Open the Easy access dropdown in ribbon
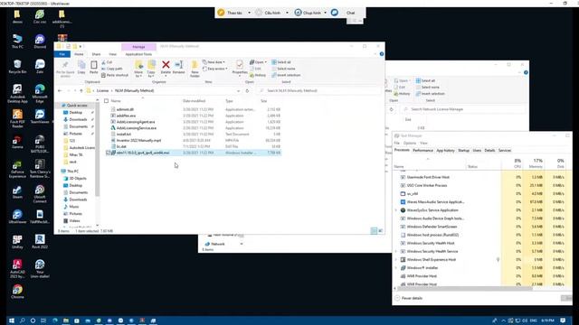Screen dimensions: 579x325 tap(215, 69)
